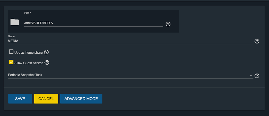Open the Periodic Snapshot Task select field
The width and height of the screenshot is (269, 116).
click(x=131, y=75)
